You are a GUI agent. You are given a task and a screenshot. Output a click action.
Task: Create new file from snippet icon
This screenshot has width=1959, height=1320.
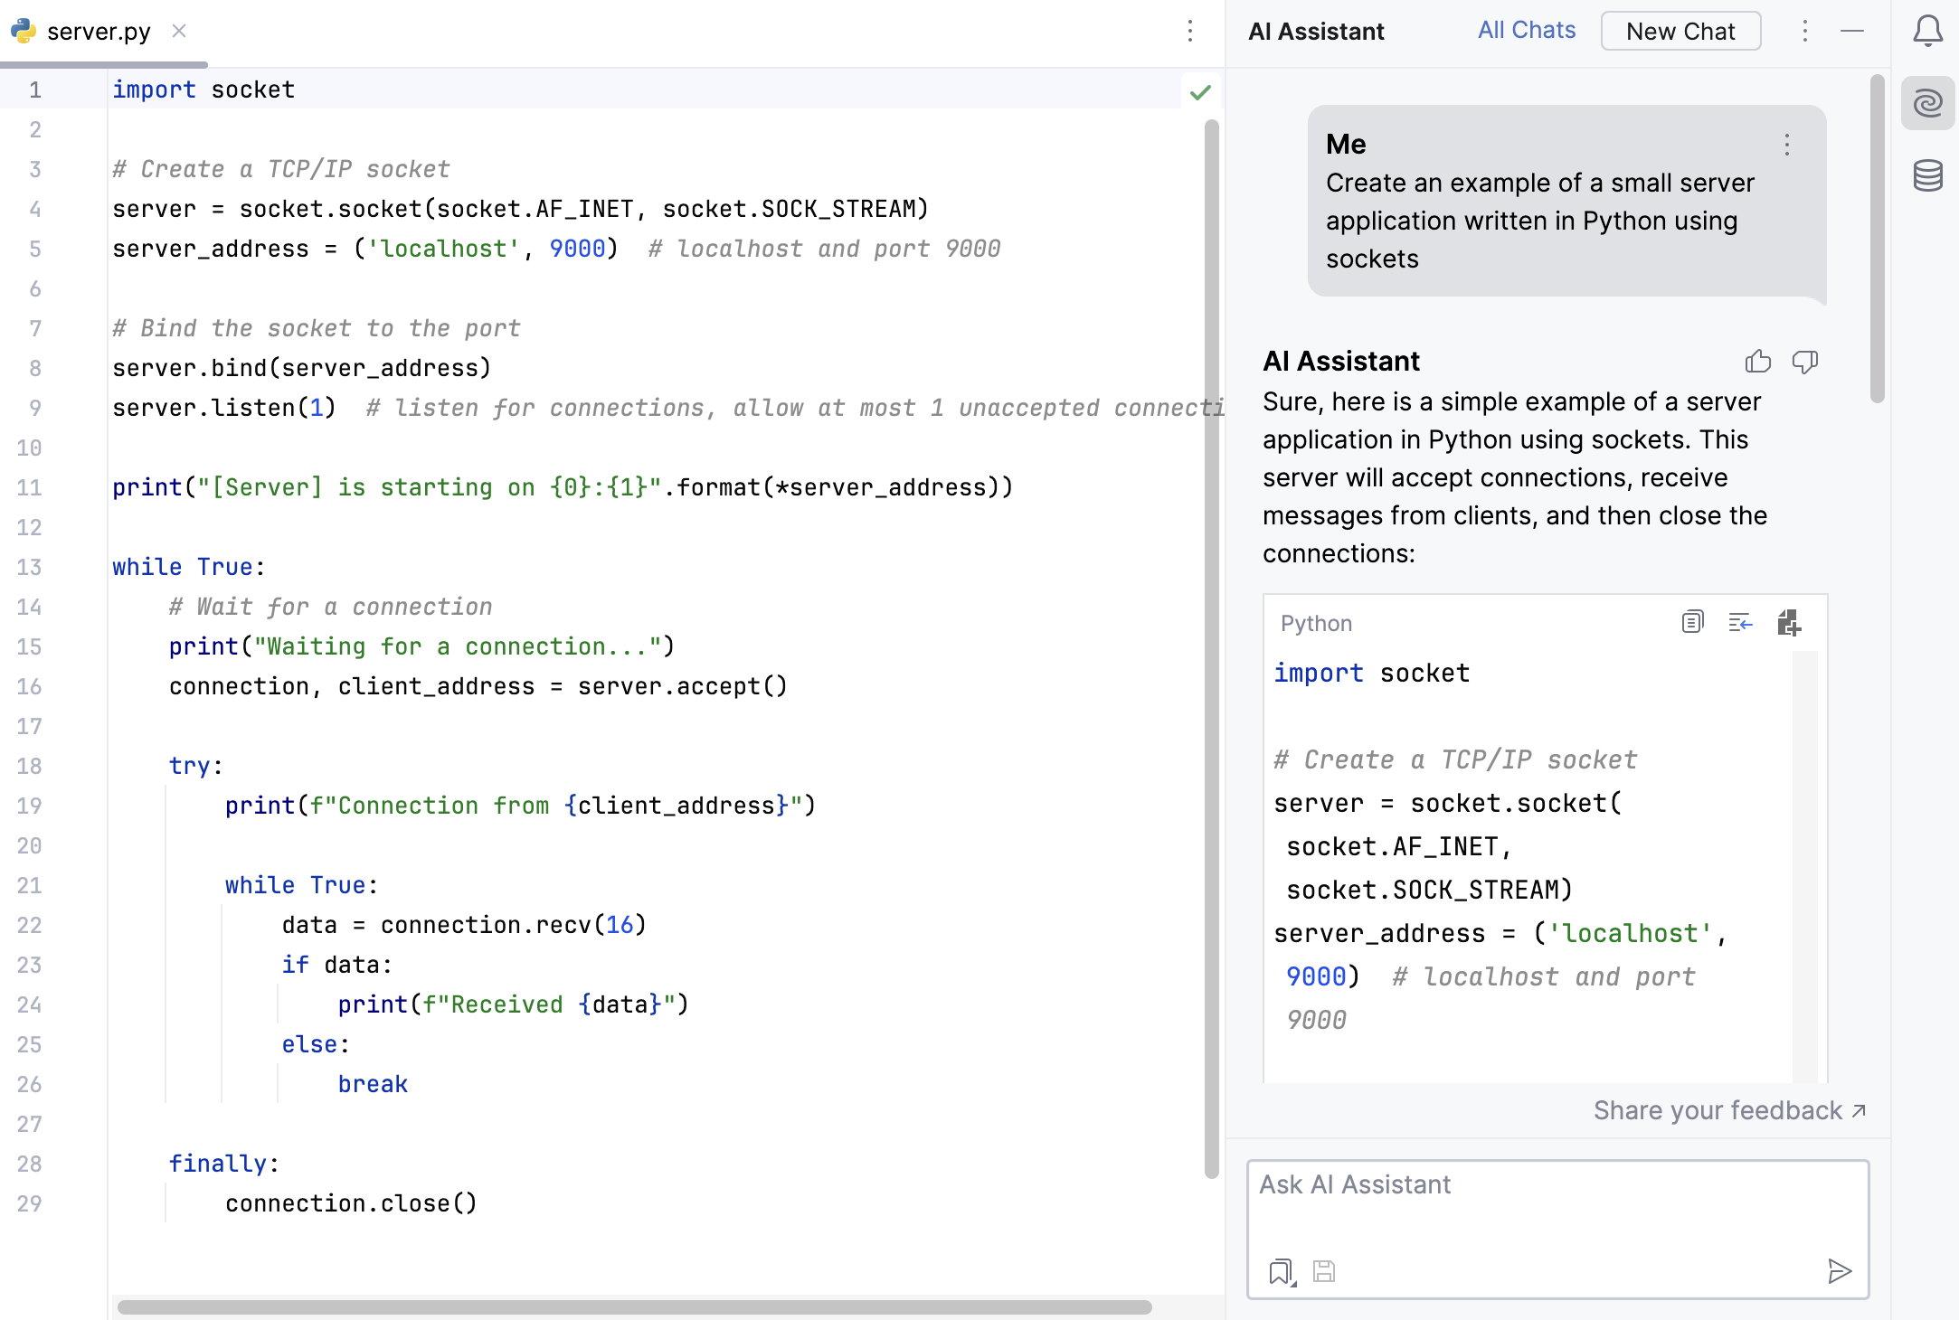coord(1788,622)
